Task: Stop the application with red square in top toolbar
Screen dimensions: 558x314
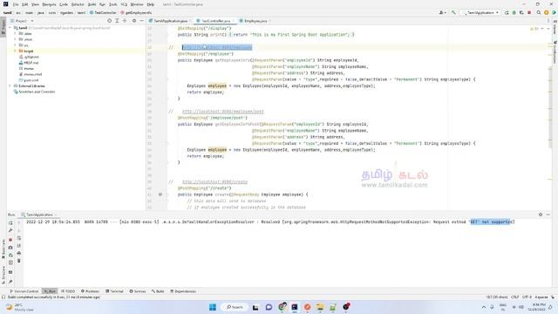Action: pyautogui.click(x=529, y=12)
